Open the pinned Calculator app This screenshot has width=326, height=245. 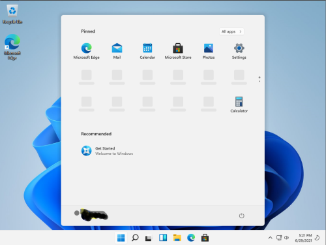(239, 105)
